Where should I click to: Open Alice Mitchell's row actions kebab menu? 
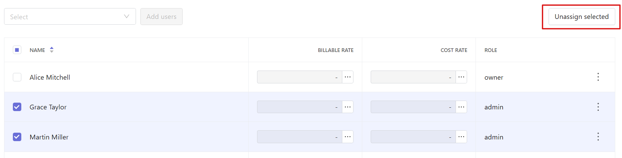[598, 77]
